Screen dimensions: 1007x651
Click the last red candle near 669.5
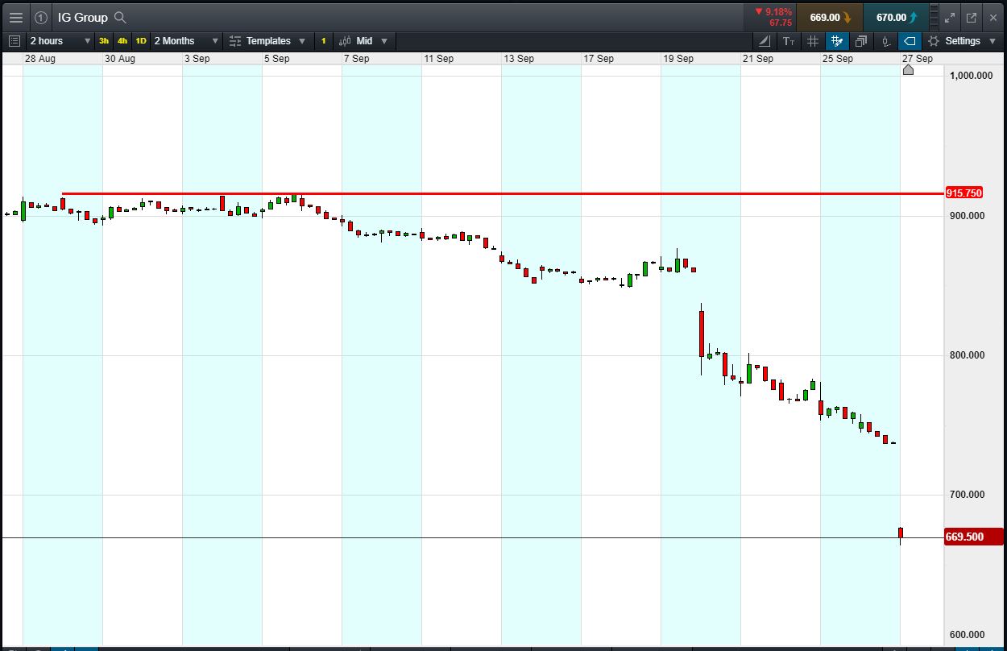pyautogui.click(x=901, y=535)
